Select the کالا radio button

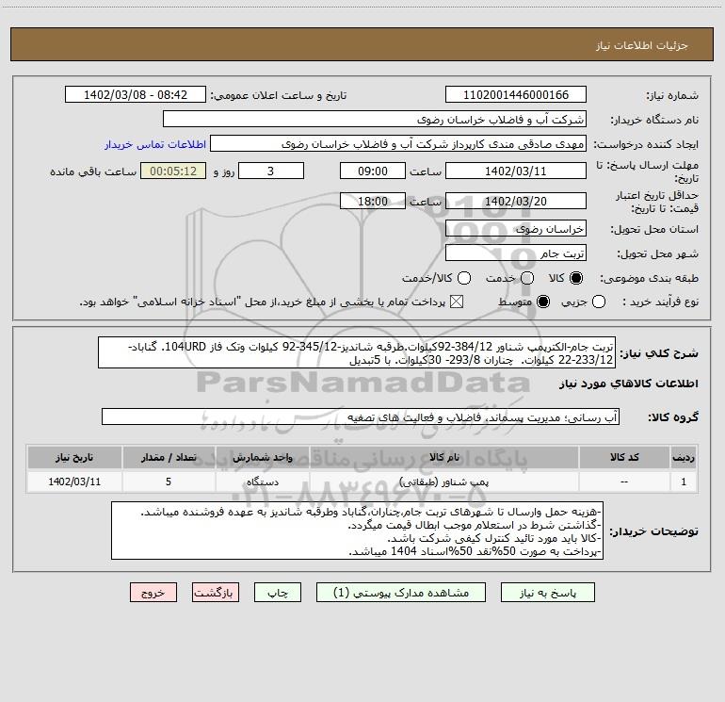click(x=576, y=278)
